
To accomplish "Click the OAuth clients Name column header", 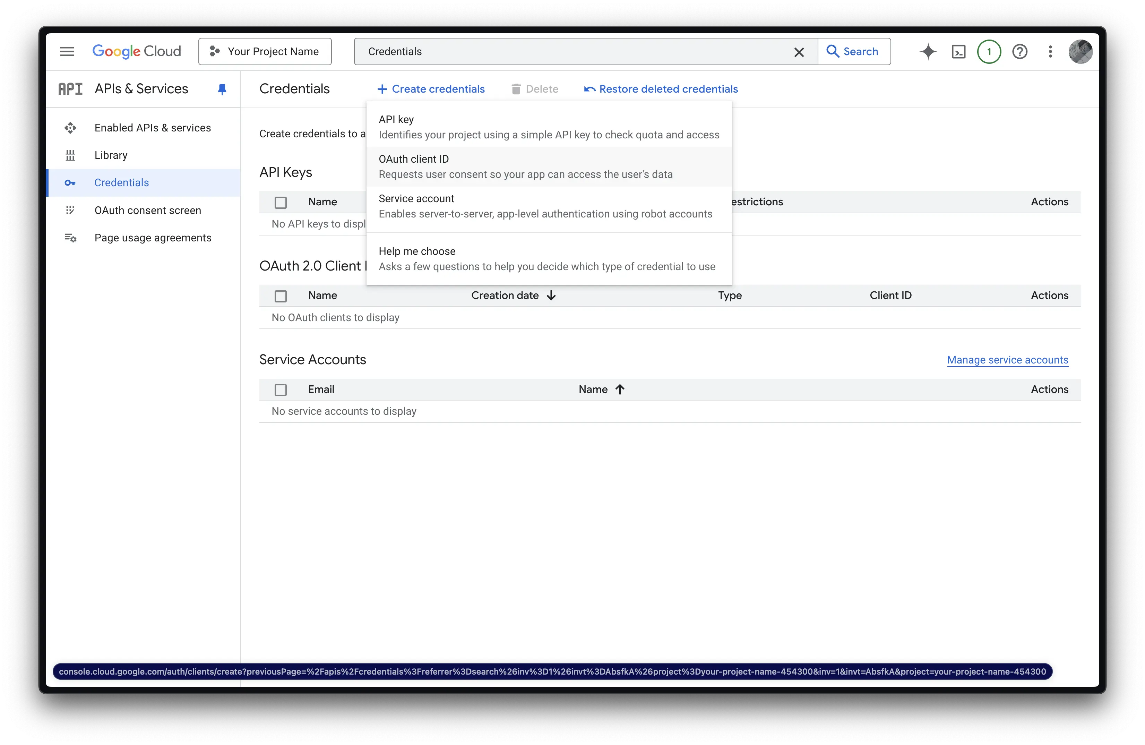I will [322, 296].
